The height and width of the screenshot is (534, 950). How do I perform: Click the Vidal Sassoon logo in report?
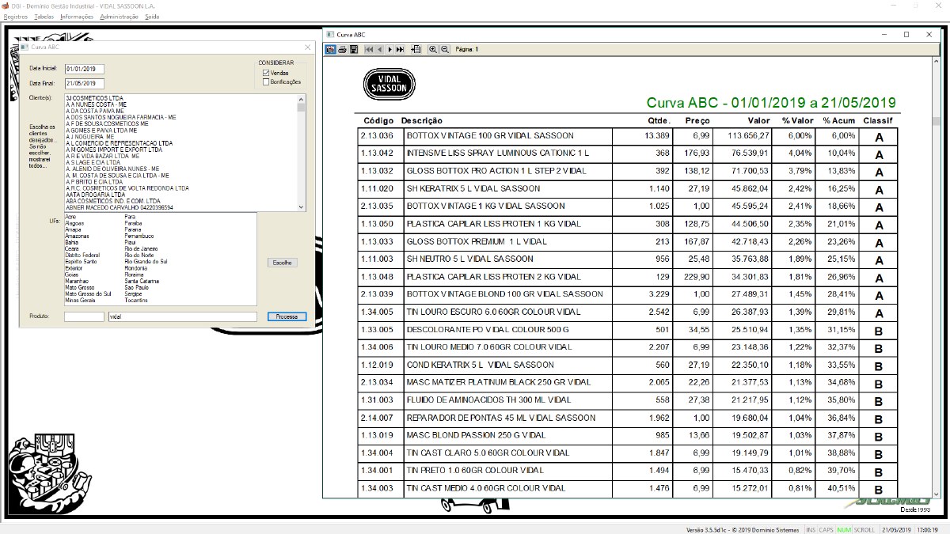tap(389, 84)
